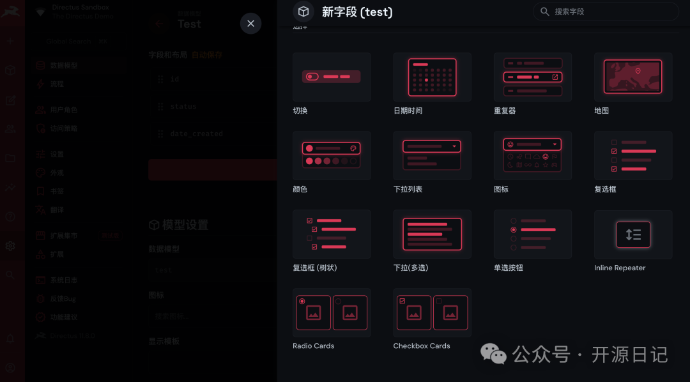Click the Directus rabbit logo
This screenshot has width=690, height=382.
click(x=10, y=11)
